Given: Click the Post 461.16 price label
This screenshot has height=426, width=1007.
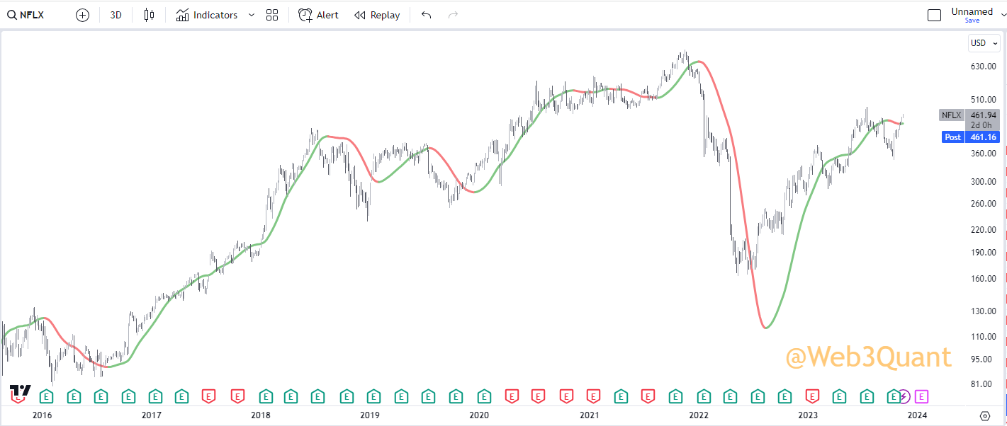Looking at the screenshot, I should [970, 137].
